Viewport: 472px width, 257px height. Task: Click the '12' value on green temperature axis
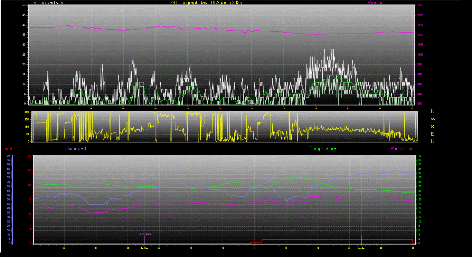[420, 217]
